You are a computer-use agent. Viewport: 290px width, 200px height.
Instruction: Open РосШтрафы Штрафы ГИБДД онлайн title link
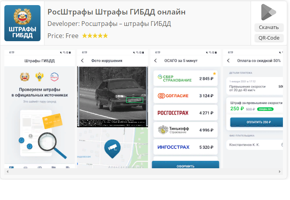pos(116,12)
